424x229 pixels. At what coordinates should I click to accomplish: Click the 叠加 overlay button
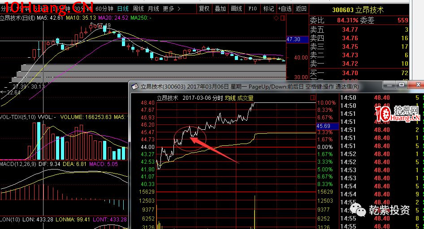pos(220,8)
